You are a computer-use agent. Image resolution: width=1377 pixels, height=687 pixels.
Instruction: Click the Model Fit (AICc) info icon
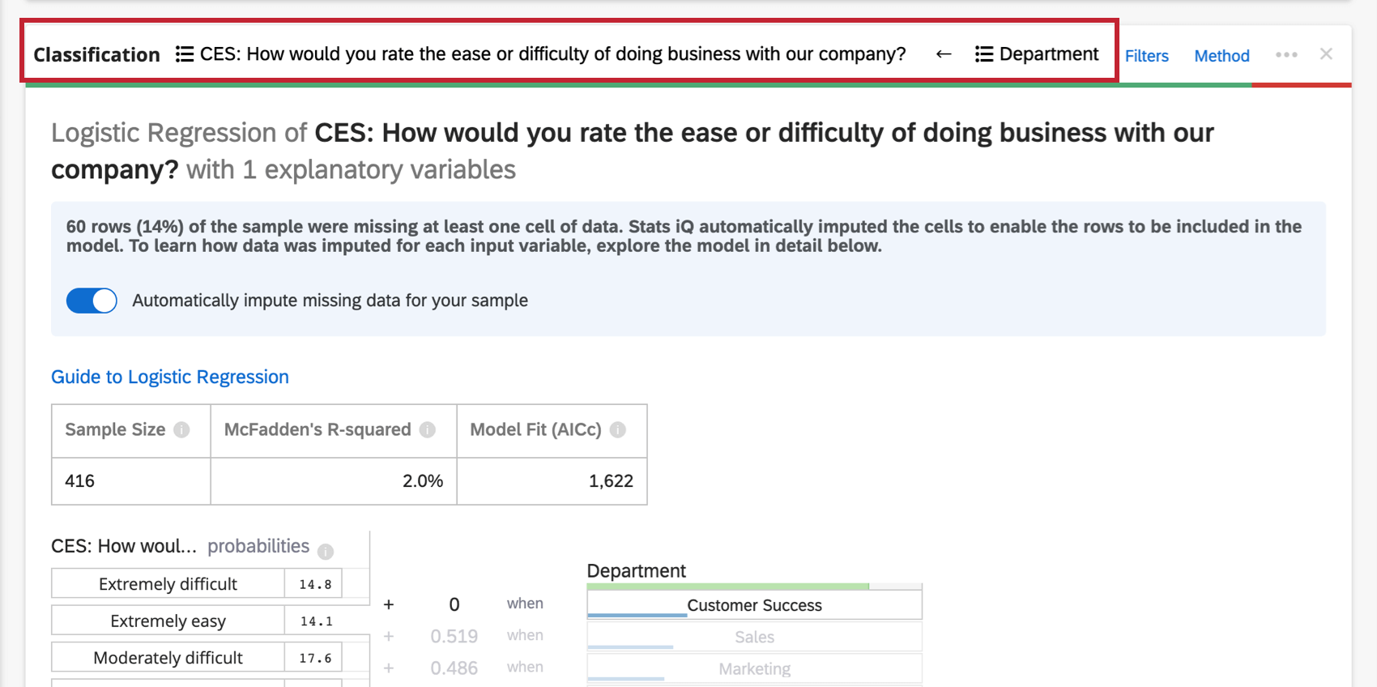(618, 430)
